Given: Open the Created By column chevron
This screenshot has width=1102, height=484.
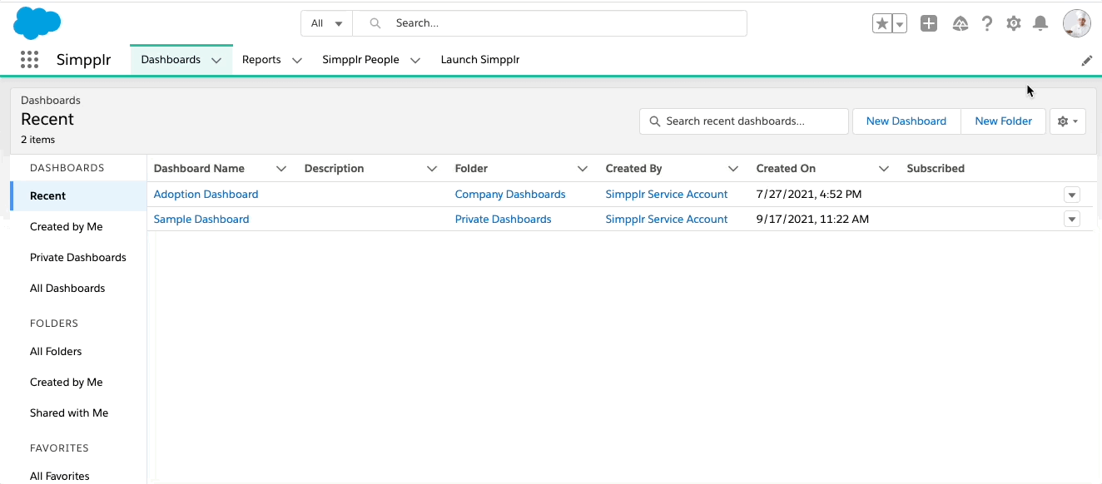Looking at the screenshot, I should [733, 169].
